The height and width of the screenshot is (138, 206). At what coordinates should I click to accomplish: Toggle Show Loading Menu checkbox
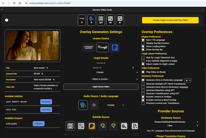(143, 46)
